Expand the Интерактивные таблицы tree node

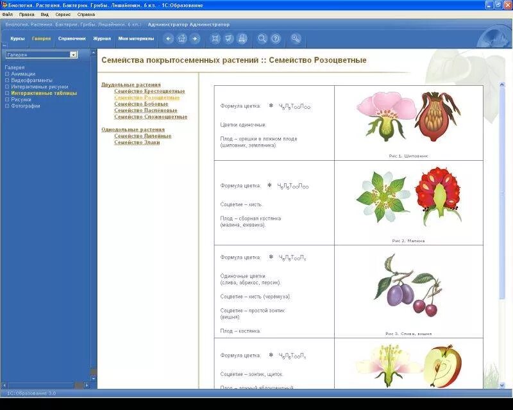[7, 93]
